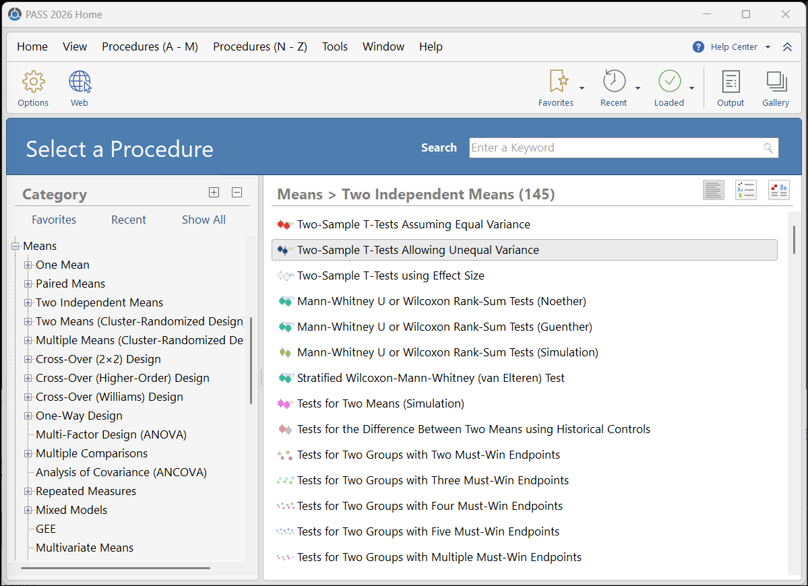Click the Loaded checkmark icon

669,82
